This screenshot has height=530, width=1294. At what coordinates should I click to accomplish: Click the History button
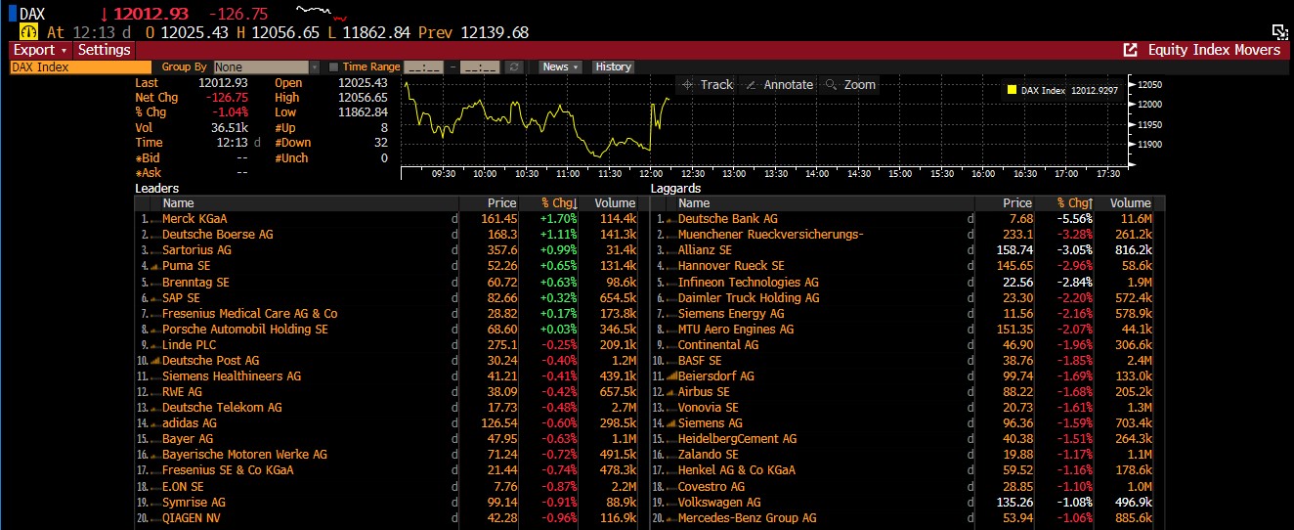point(613,67)
